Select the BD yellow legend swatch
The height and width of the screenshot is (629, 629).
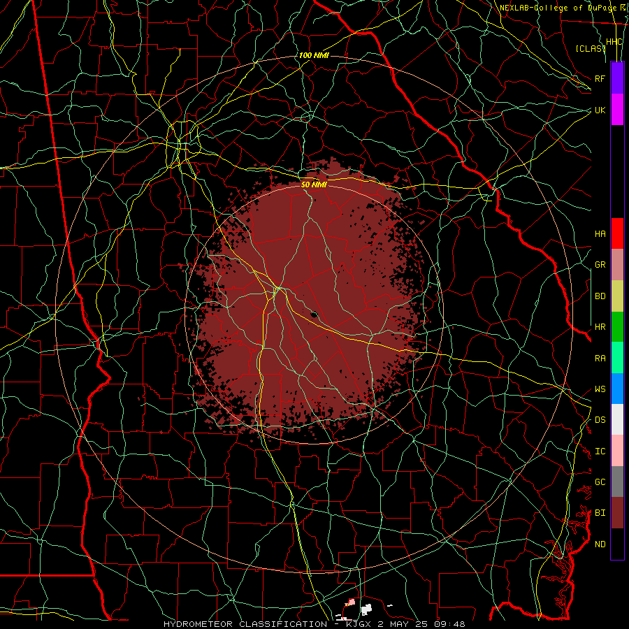tap(617, 296)
